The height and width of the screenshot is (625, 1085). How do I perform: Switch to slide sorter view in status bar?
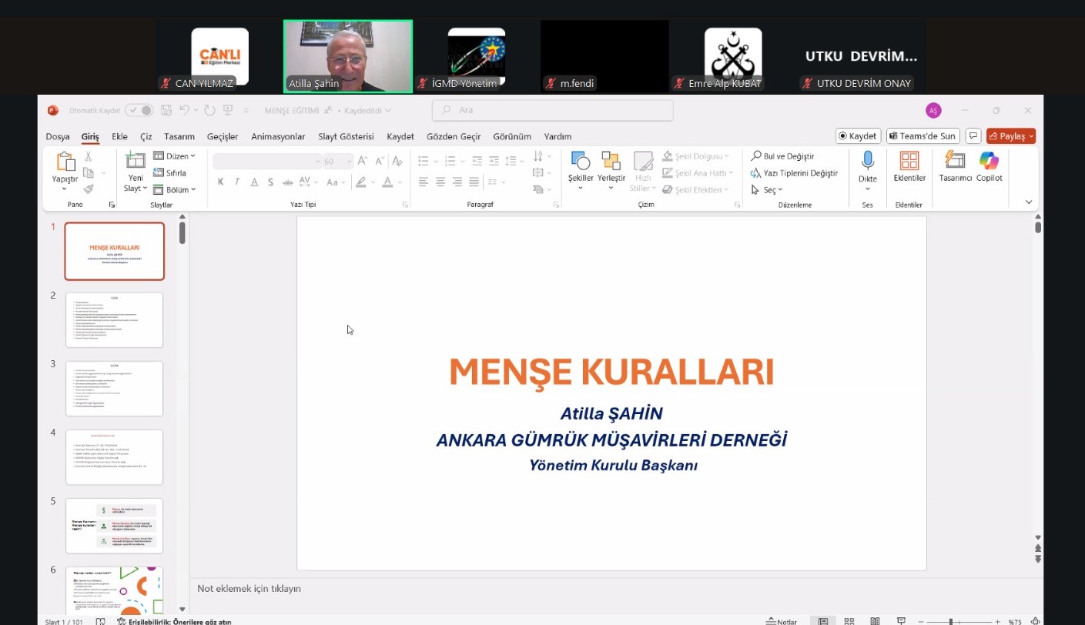pos(849,621)
